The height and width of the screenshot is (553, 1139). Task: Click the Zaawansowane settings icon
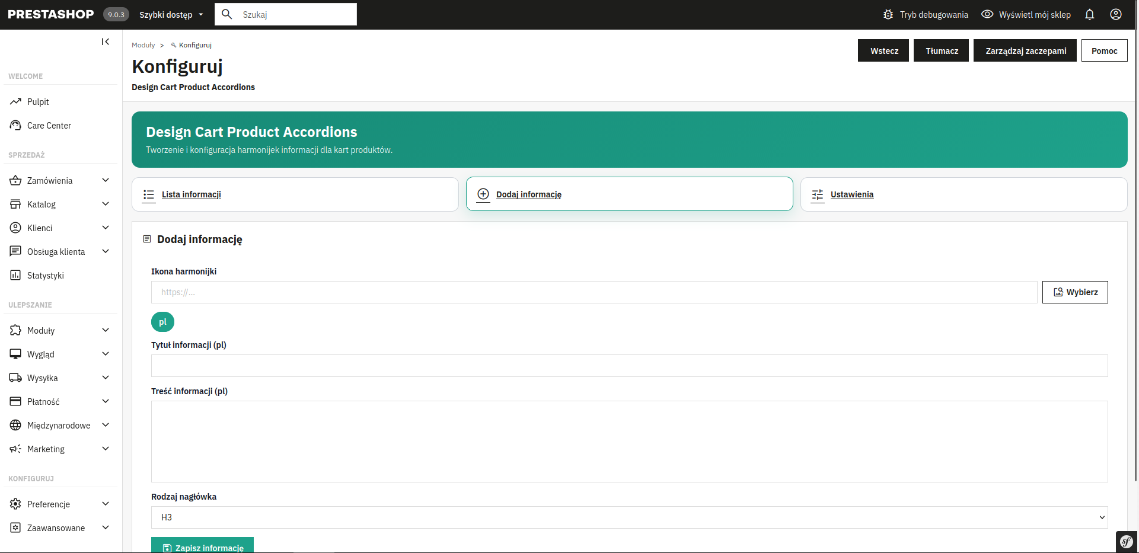(x=15, y=528)
